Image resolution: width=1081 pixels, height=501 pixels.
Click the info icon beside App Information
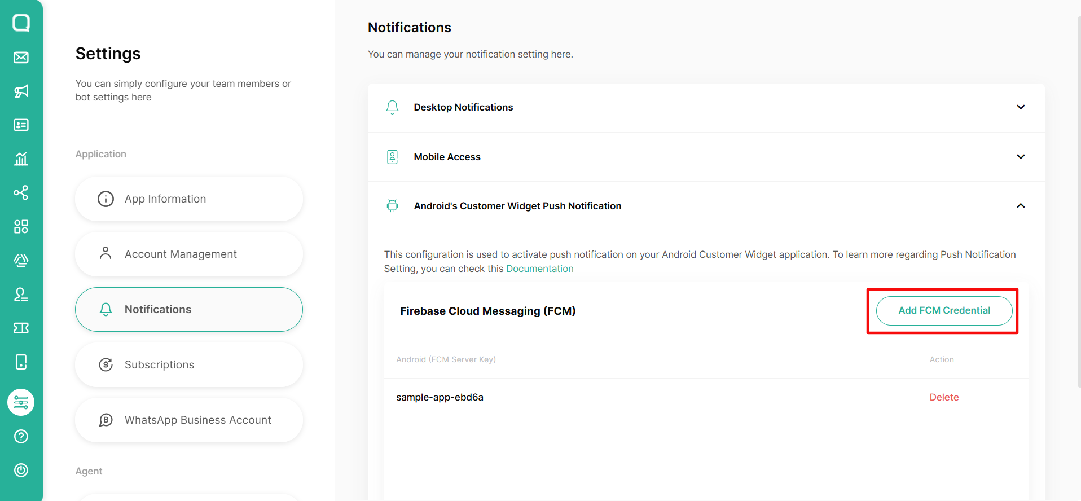tap(106, 199)
